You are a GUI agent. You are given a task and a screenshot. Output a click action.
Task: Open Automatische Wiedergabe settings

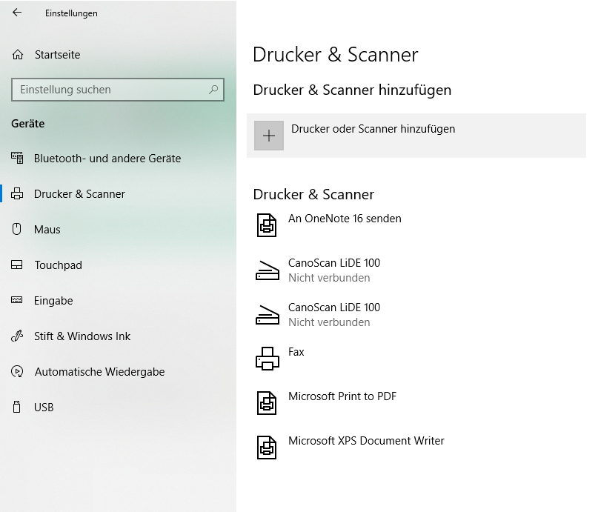click(99, 372)
